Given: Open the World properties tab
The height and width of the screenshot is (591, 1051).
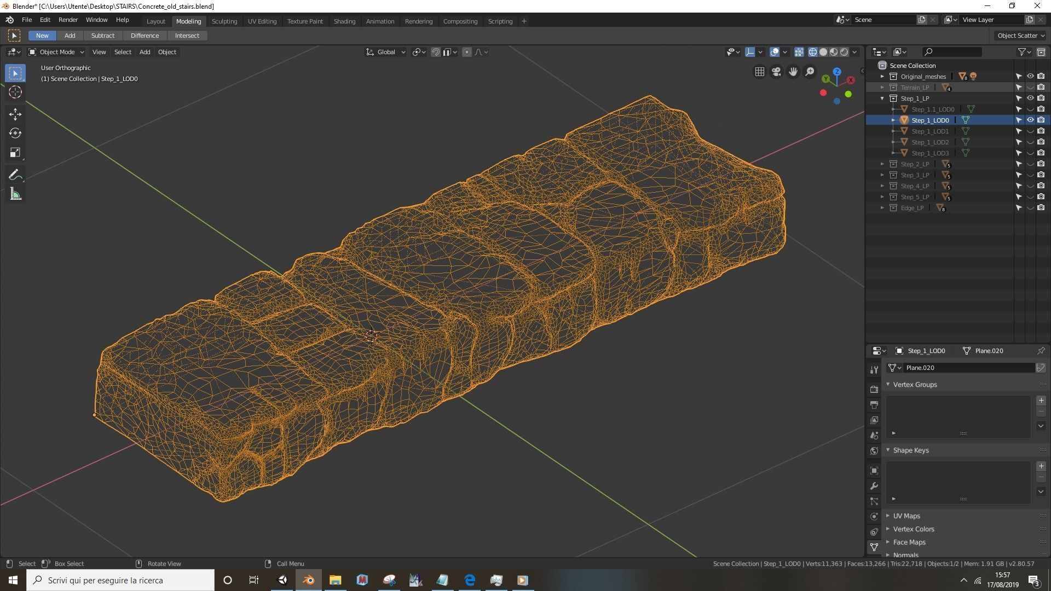Looking at the screenshot, I should tap(874, 451).
